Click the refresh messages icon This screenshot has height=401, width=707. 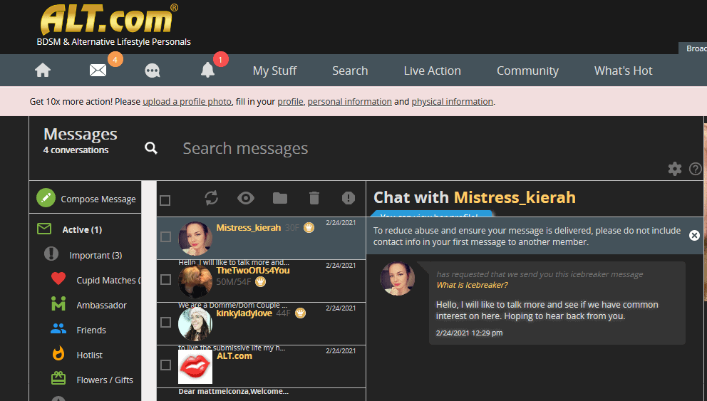[x=212, y=198]
